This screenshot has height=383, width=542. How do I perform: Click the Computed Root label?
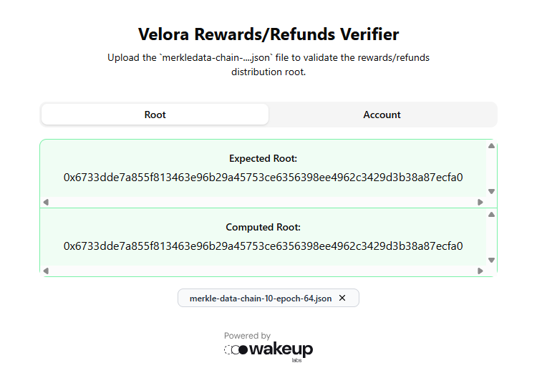point(263,227)
